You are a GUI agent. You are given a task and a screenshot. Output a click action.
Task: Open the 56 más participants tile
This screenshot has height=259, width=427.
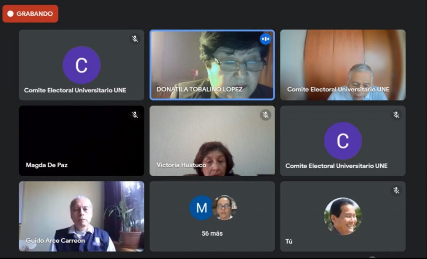tap(212, 216)
